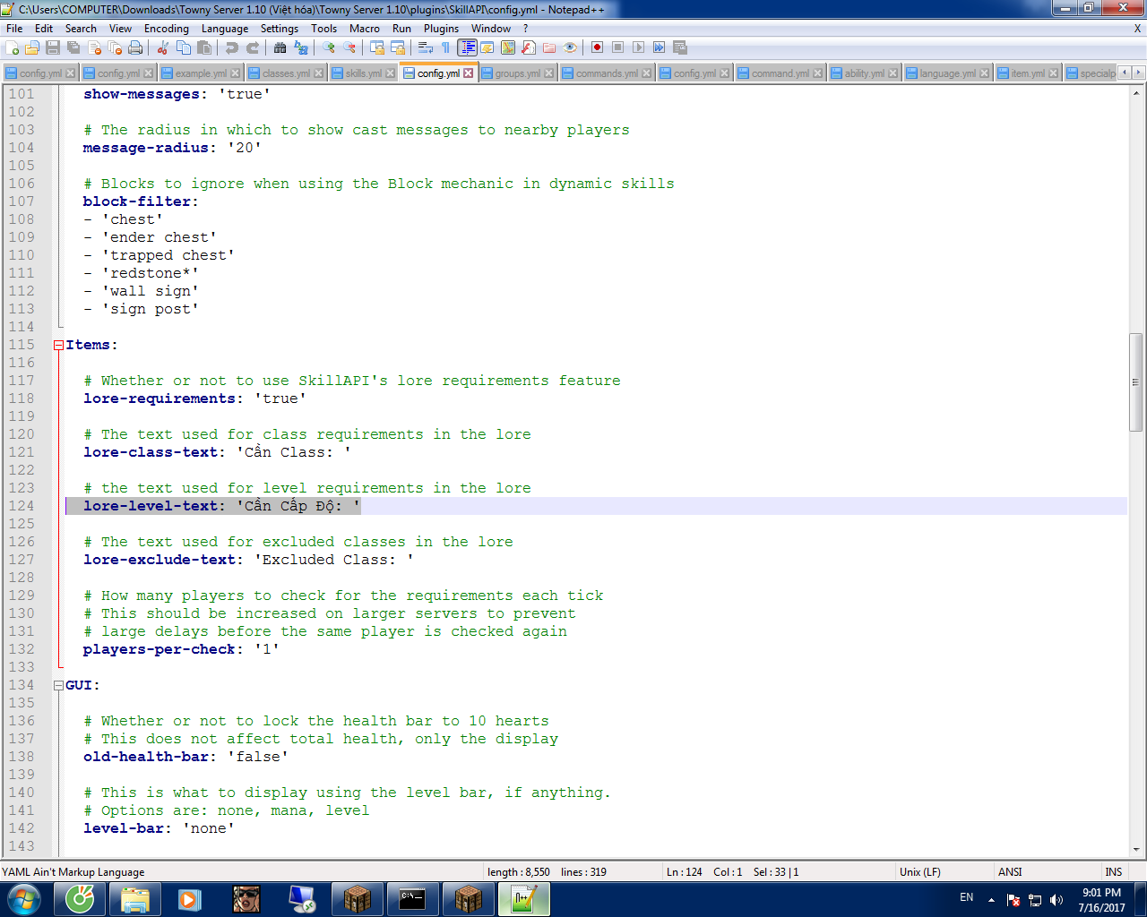Image resolution: width=1147 pixels, height=917 pixels.
Task: Click Unix (LF) line ending in status bar
Action: click(x=919, y=871)
